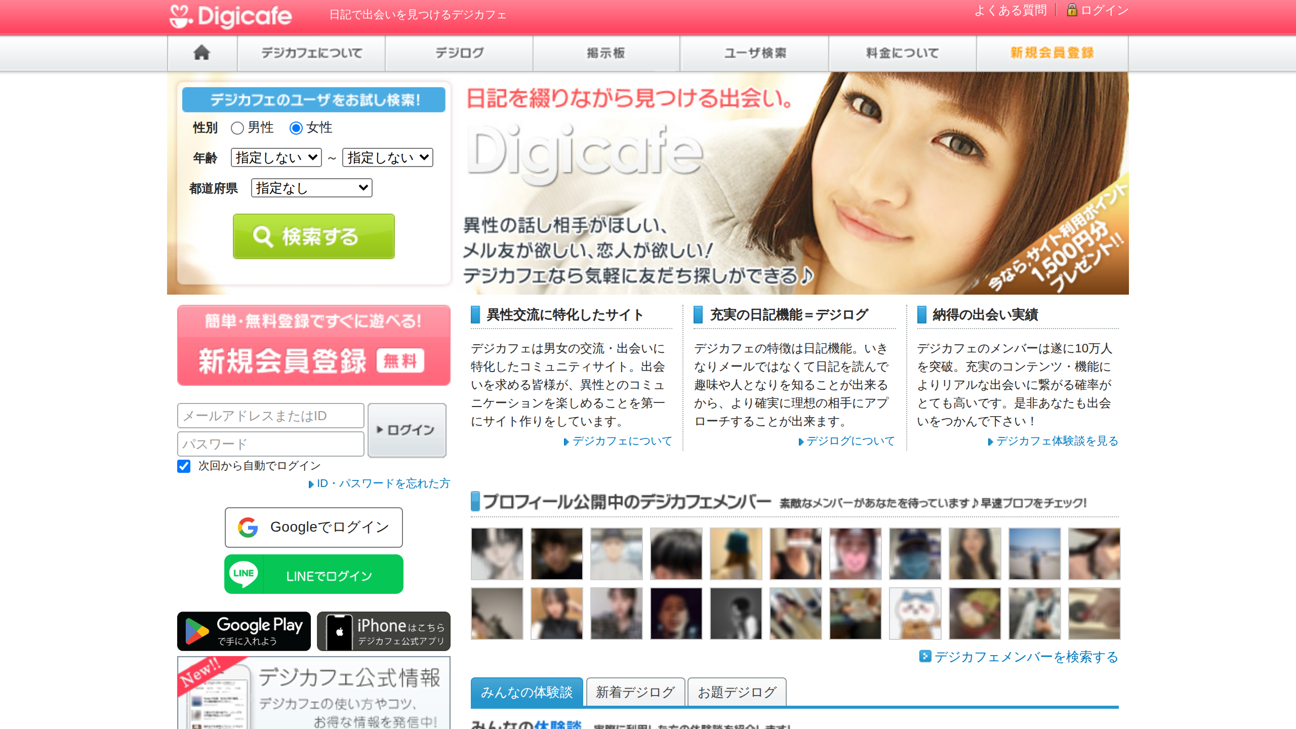
Task: Click the パスワード input field
Action: coord(271,444)
